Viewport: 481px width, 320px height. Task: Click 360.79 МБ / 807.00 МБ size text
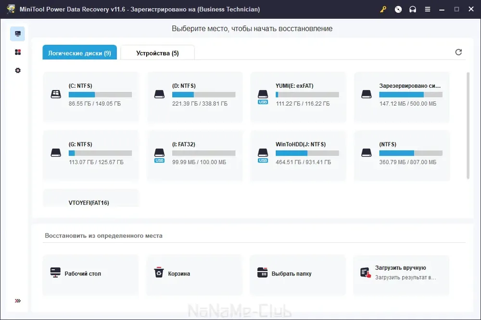tap(408, 162)
